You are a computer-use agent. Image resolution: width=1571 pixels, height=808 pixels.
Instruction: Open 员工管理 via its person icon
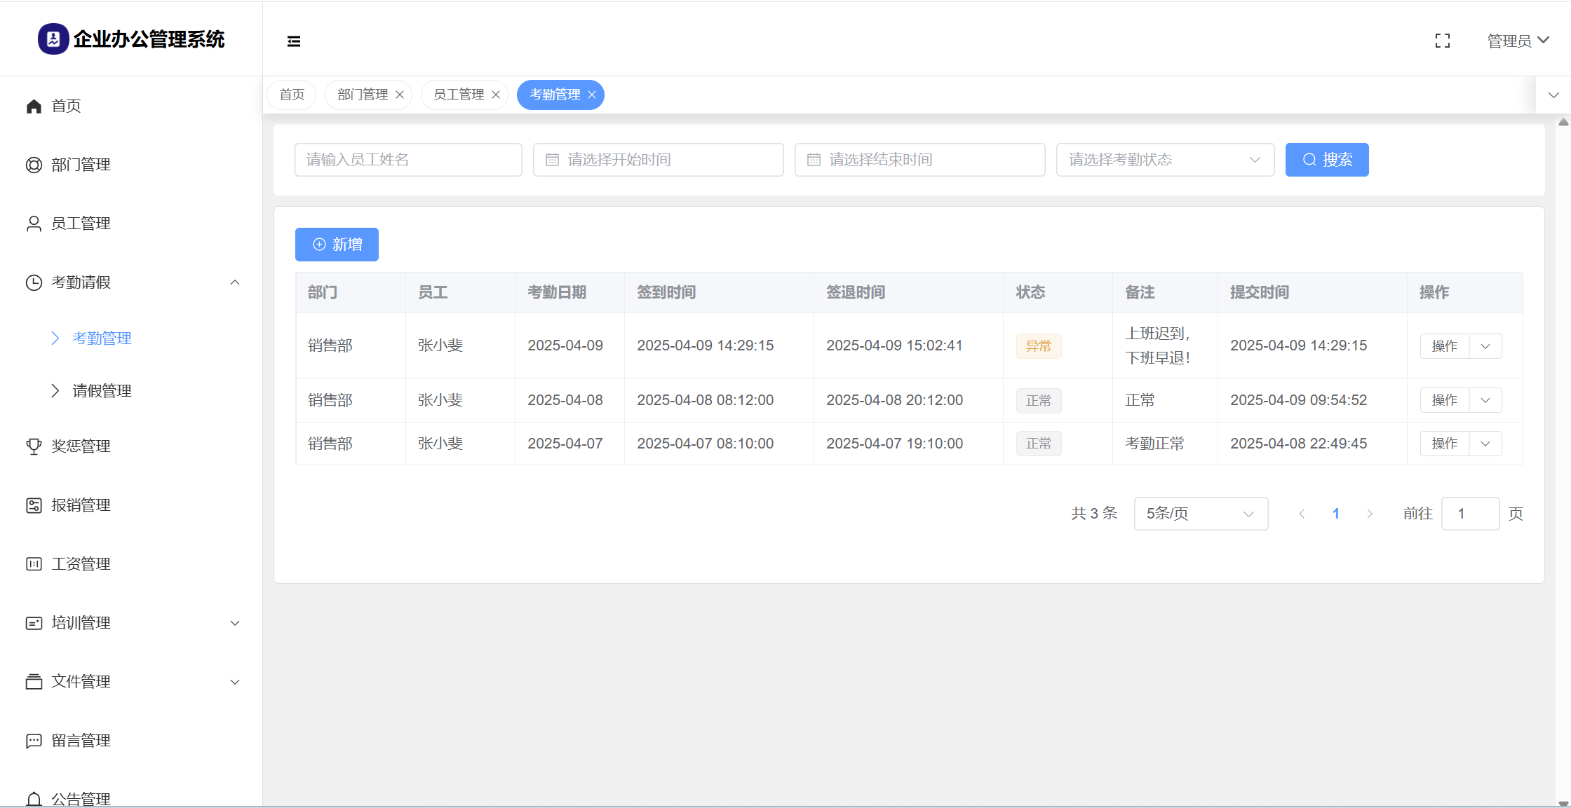[34, 224]
